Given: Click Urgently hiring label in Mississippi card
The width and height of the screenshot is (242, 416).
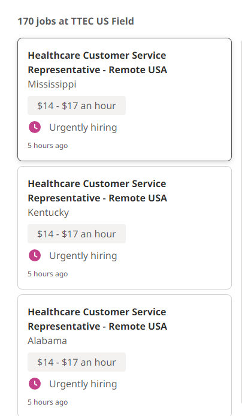Looking at the screenshot, I should pos(83,128).
